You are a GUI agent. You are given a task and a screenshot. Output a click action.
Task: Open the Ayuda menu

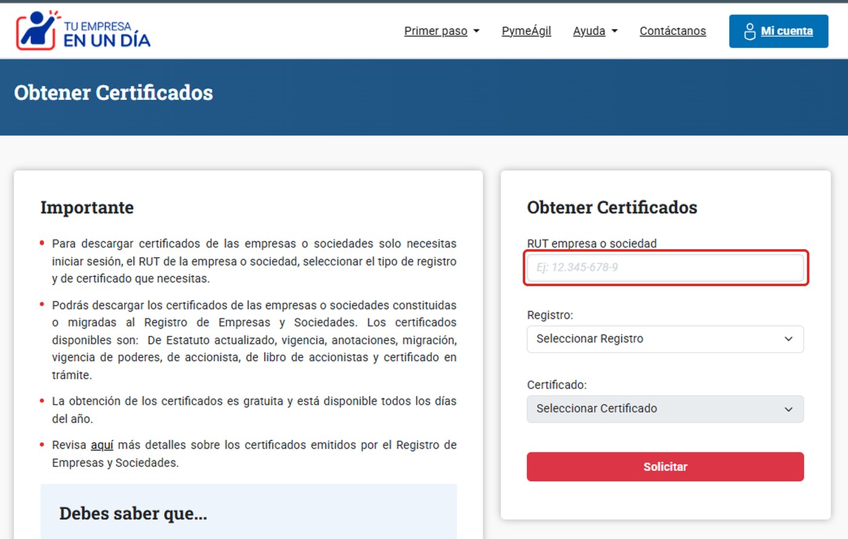(595, 31)
